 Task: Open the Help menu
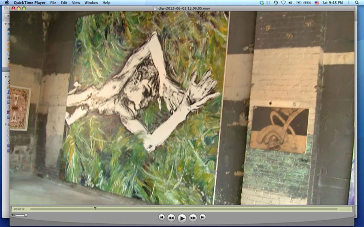tap(106, 3)
